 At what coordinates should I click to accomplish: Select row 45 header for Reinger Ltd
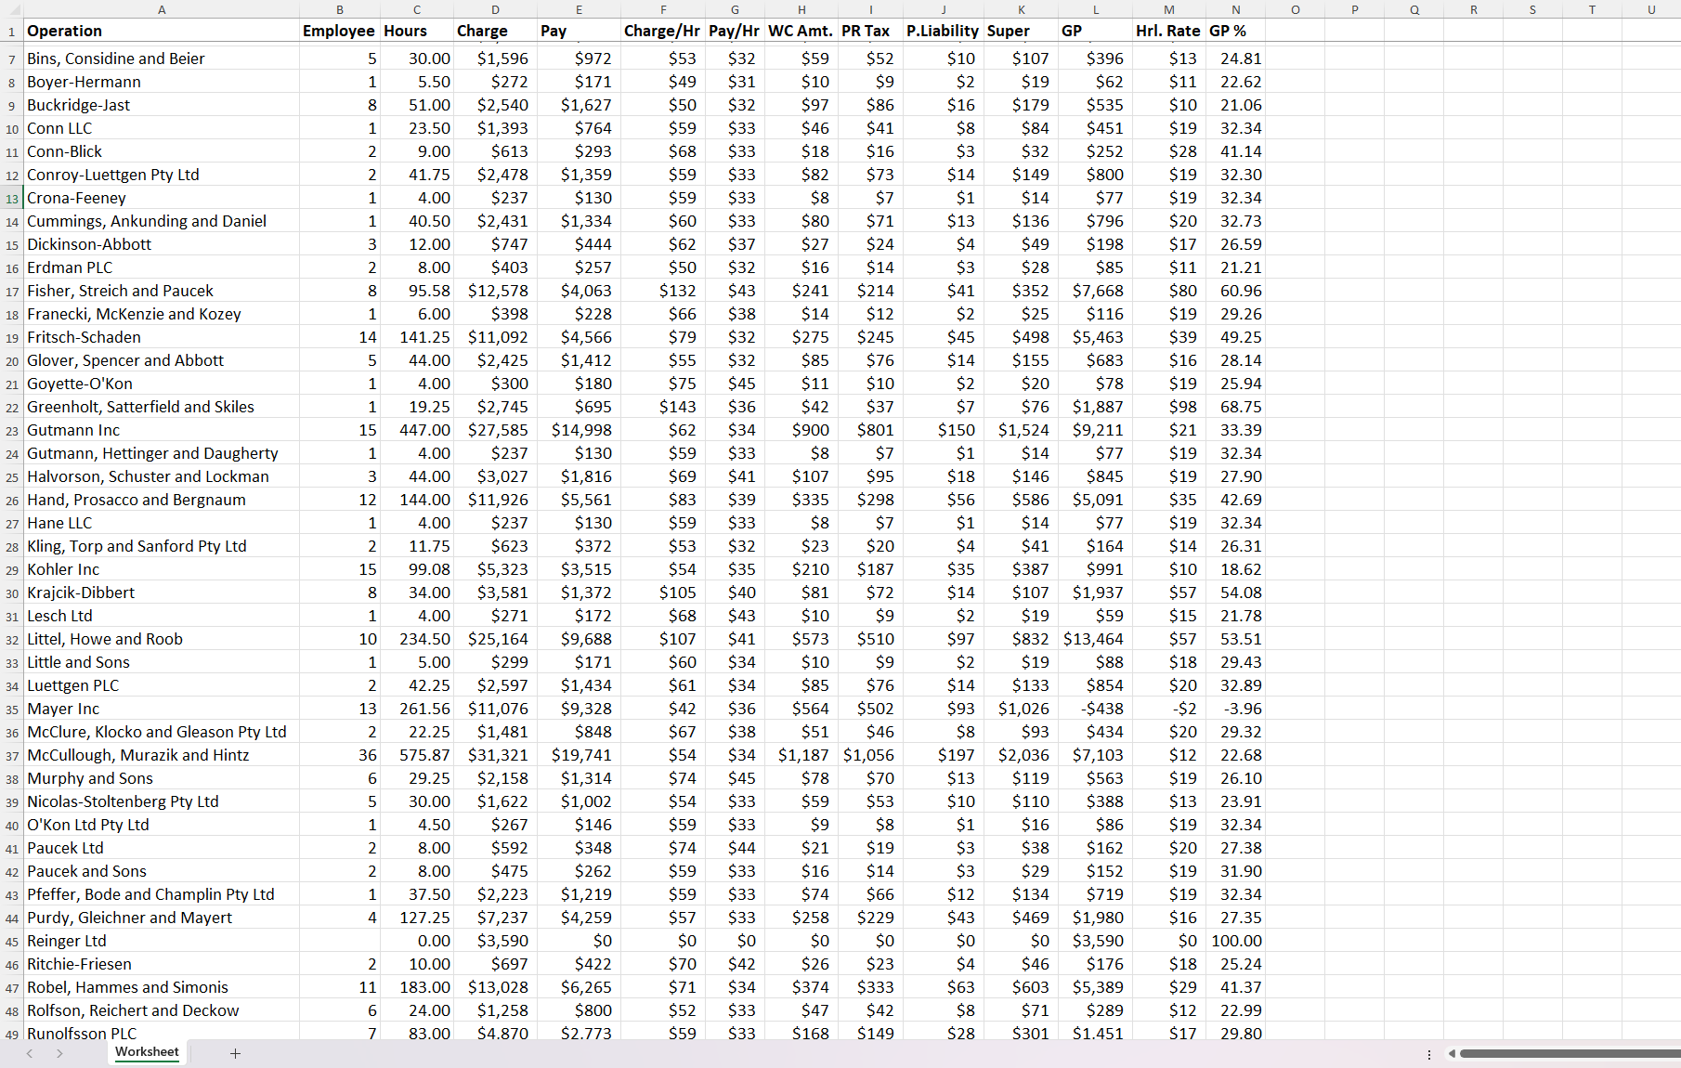[12, 942]
